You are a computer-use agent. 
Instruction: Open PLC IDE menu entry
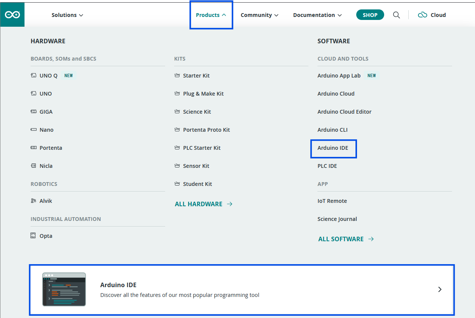[x=327, y=166]
